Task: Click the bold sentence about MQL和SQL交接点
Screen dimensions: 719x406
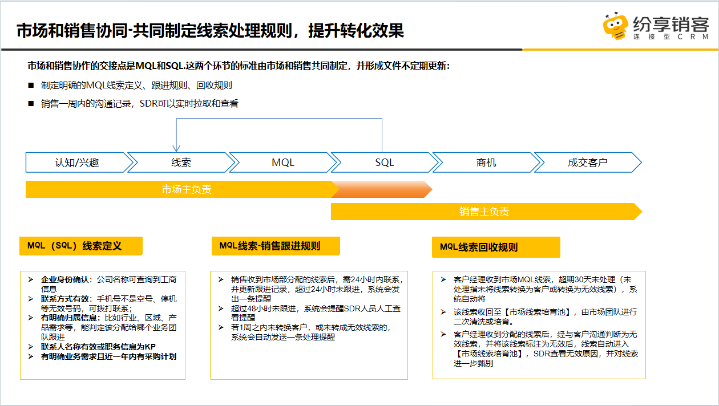Action: point(239,66)
